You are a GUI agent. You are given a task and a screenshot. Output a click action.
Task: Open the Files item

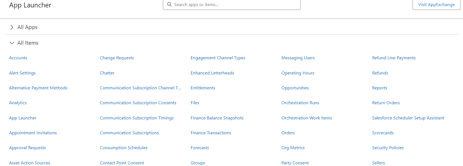click(195, 103)
